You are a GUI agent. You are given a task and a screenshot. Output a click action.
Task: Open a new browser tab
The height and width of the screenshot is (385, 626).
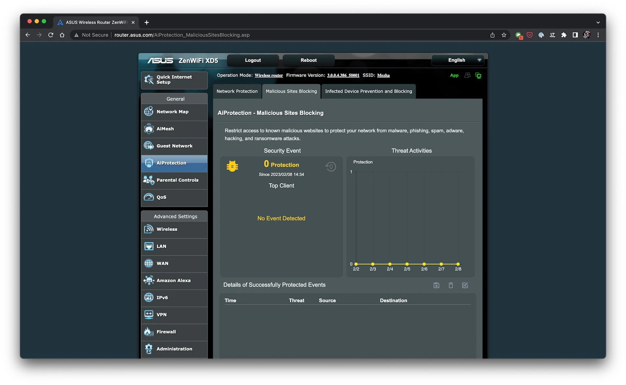pos(146,22)
